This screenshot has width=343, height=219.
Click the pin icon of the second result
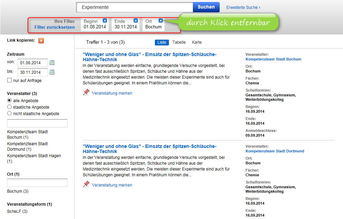[x=86, y=184]
